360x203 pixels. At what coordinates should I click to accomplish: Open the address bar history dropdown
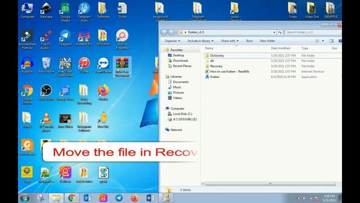click(x=274, y=32)
